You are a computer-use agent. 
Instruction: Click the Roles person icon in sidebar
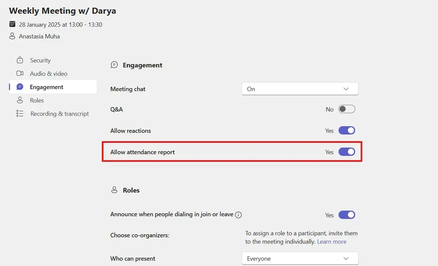point(20,100)
